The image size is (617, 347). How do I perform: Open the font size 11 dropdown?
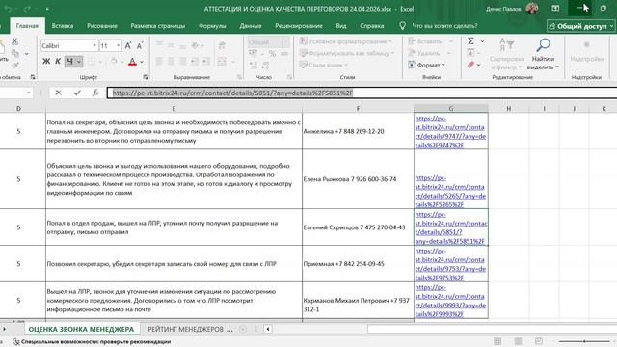118,46
